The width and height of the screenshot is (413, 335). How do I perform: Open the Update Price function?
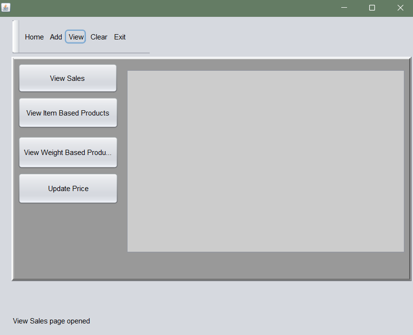pyautogui.click(x=67, y=188)
